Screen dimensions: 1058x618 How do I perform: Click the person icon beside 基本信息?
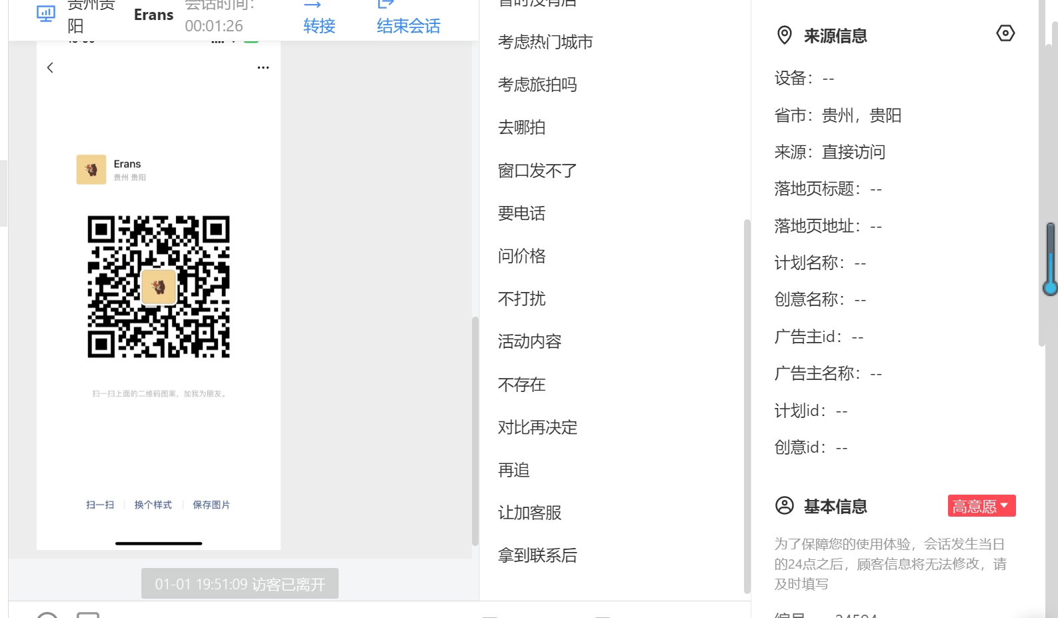(785, 506)
